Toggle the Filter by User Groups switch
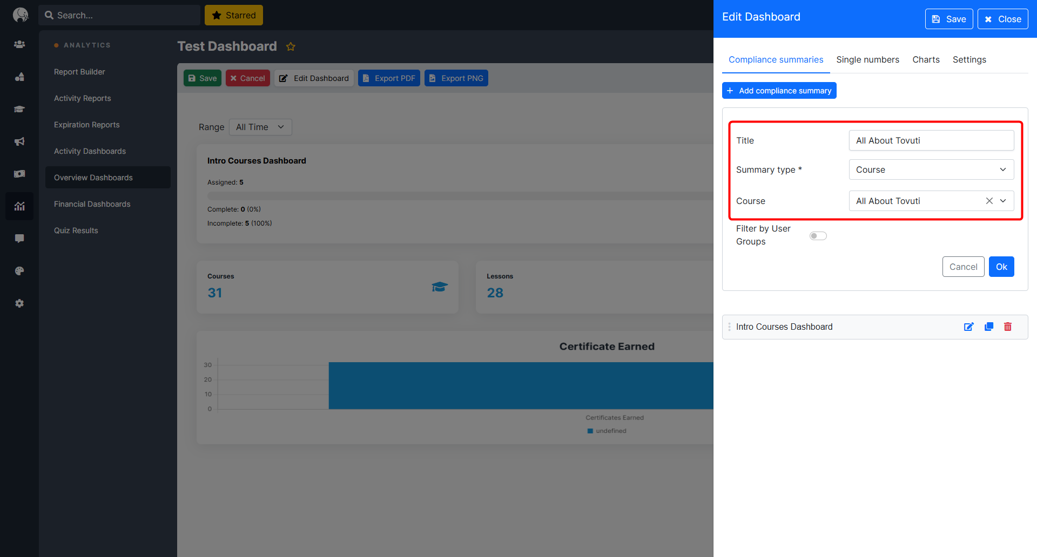Image resolution: width=1037 pixels, height=557 pixels. pos(818,236)
